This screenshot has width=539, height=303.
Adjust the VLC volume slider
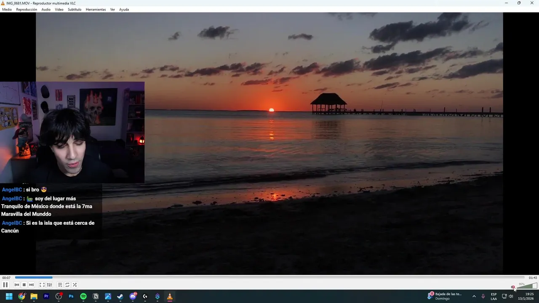[527, 286]
